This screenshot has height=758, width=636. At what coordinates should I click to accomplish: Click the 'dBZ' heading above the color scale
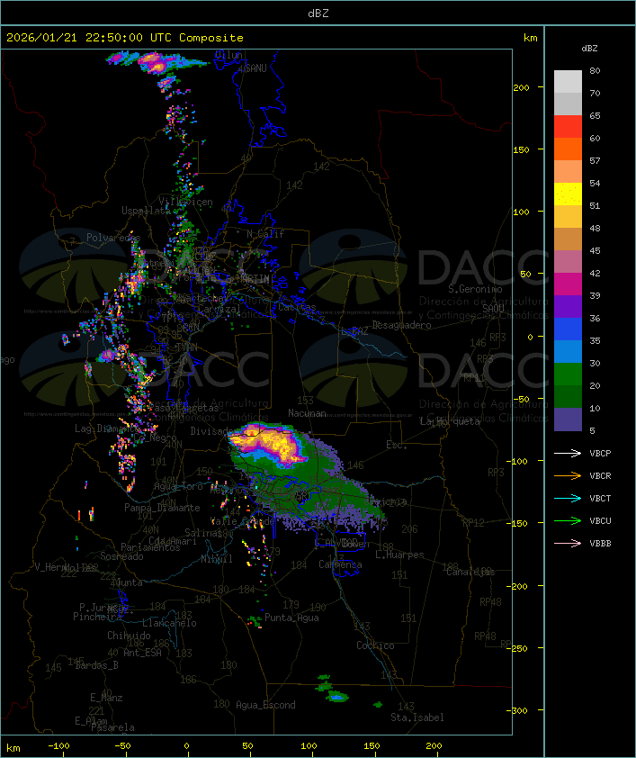click(589, 49)
